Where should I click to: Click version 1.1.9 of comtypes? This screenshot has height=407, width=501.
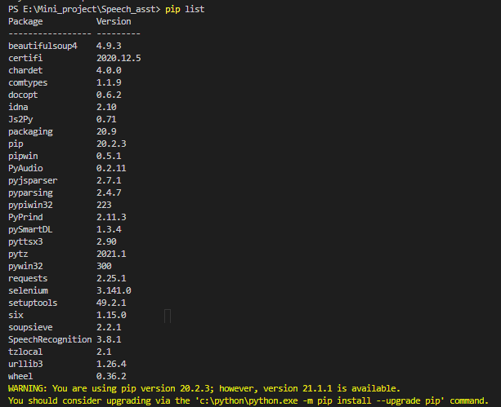pyautogui.click(x=109, y=82)
